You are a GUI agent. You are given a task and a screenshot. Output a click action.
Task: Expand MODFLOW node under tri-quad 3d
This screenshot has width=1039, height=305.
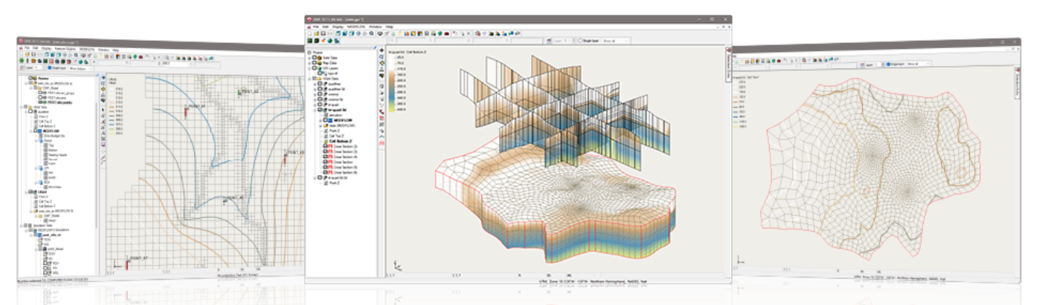(321, 119)
